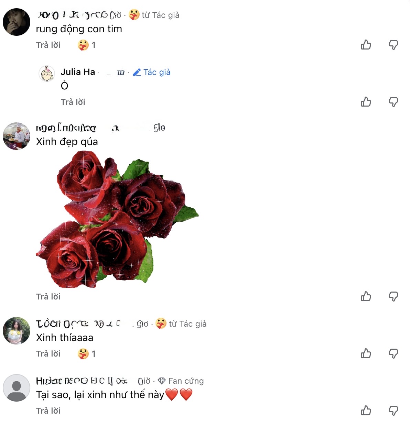Screen dimensions: 410x426
Task: Click Trả lời under Julia Ha's reply
Action: [73, 102]
